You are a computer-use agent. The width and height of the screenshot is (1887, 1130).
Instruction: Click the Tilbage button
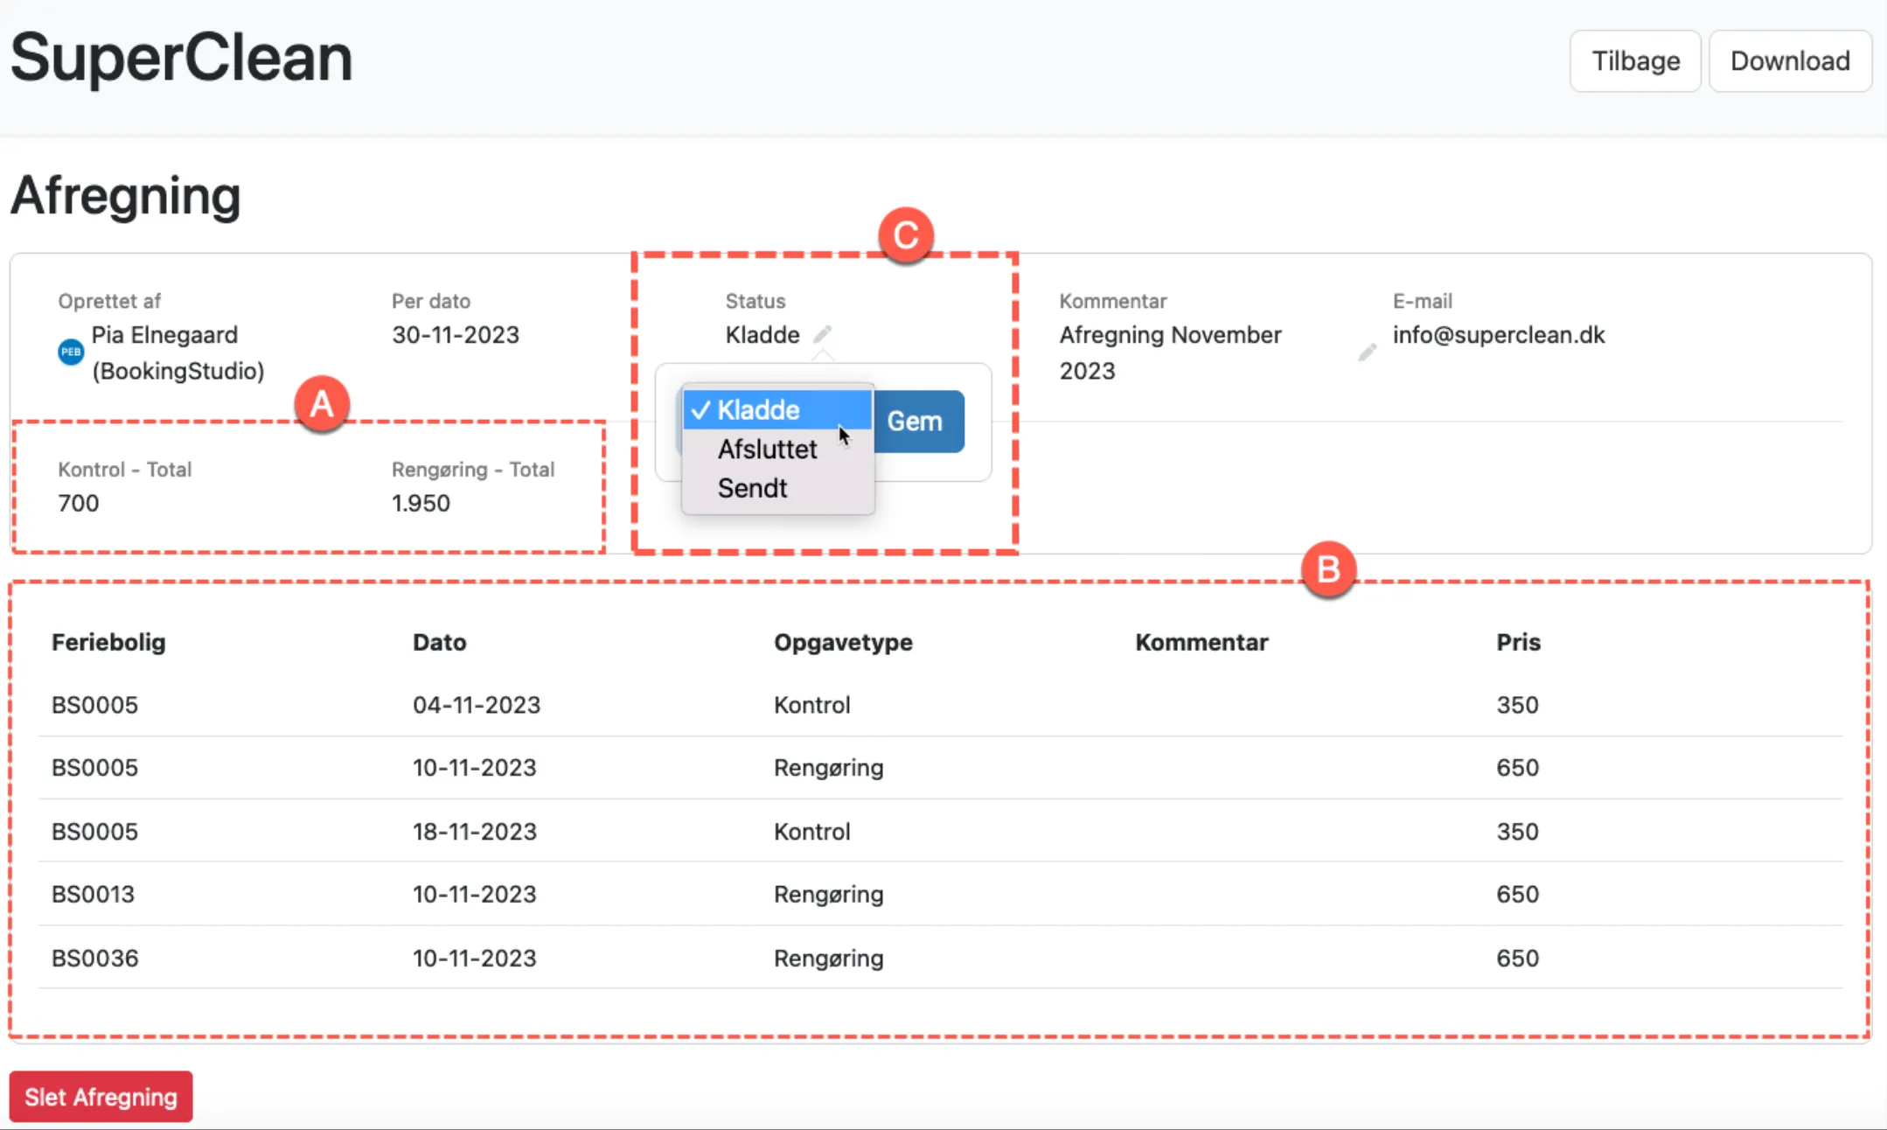click(1634, 61)
